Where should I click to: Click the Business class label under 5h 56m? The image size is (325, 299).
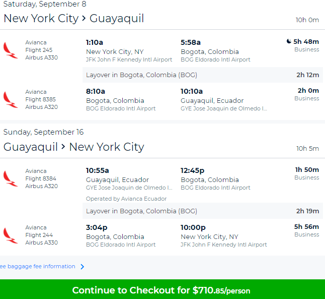pyautogui.click(x=307, y=234)
